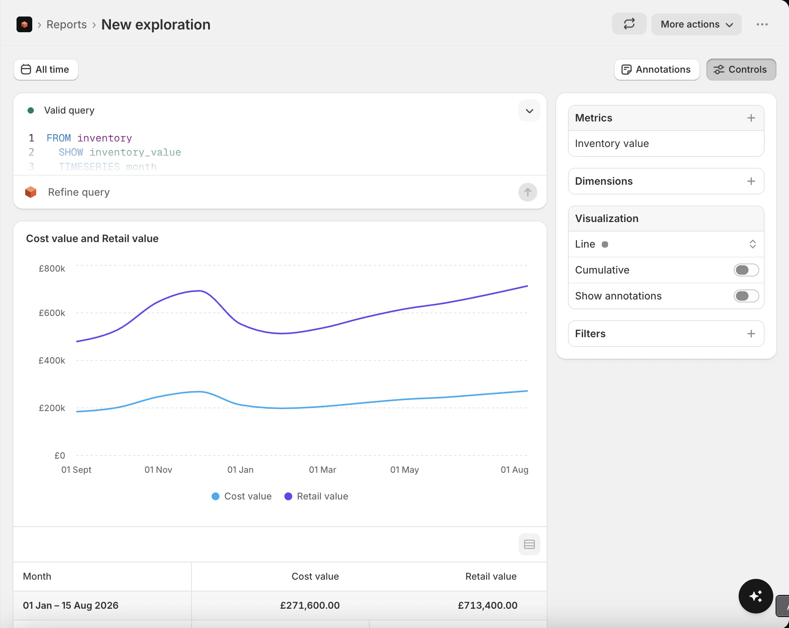Click the FROM inventory query line
This screenshot has width=789, height=628.
point(89,138)
